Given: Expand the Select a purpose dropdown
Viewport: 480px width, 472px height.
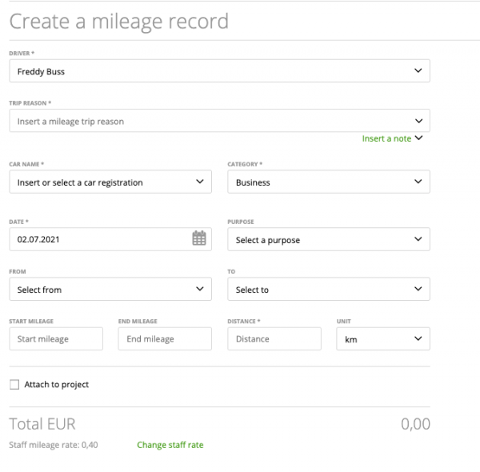Looking at the screenshot, I should pos(329,239).
